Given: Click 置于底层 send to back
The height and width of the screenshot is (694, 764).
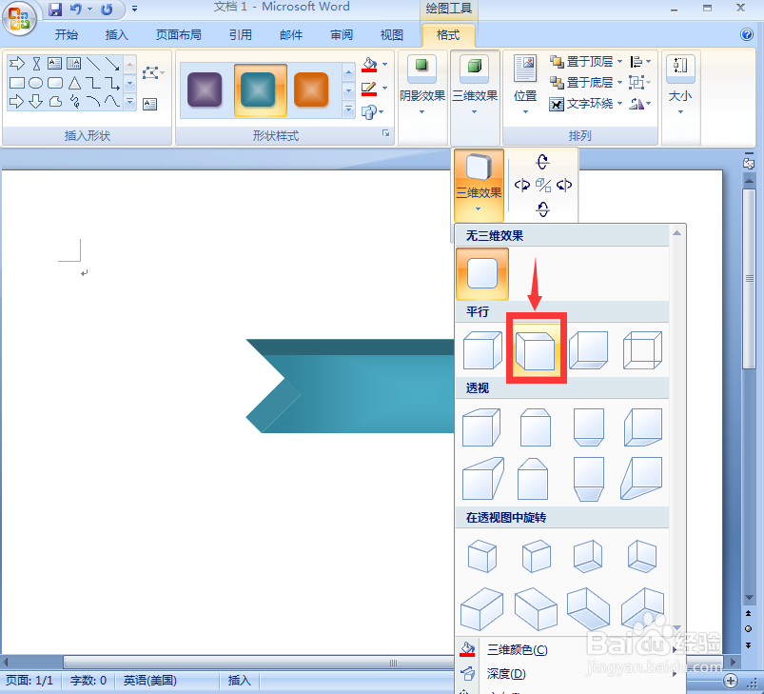Looking at the screenshot, I should coord(581,83).
